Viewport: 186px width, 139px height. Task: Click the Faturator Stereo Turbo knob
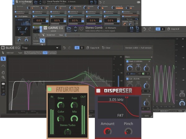click(x=68, y=132)
